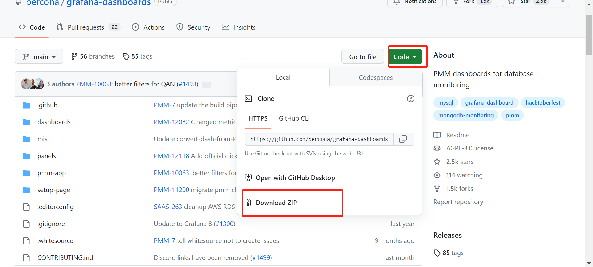Open the panels folder

[x=47, y=156]
